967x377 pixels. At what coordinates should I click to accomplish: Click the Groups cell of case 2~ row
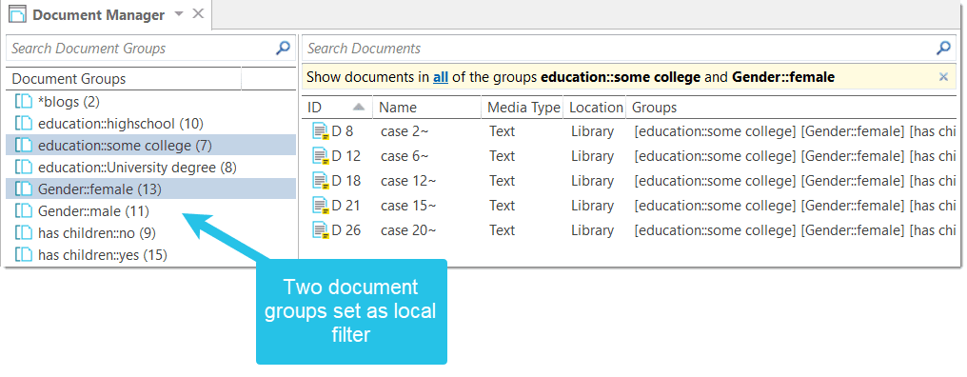795,131
